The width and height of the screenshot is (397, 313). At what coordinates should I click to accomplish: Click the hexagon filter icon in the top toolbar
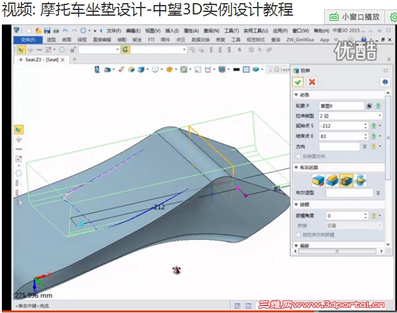click(62, 50)
